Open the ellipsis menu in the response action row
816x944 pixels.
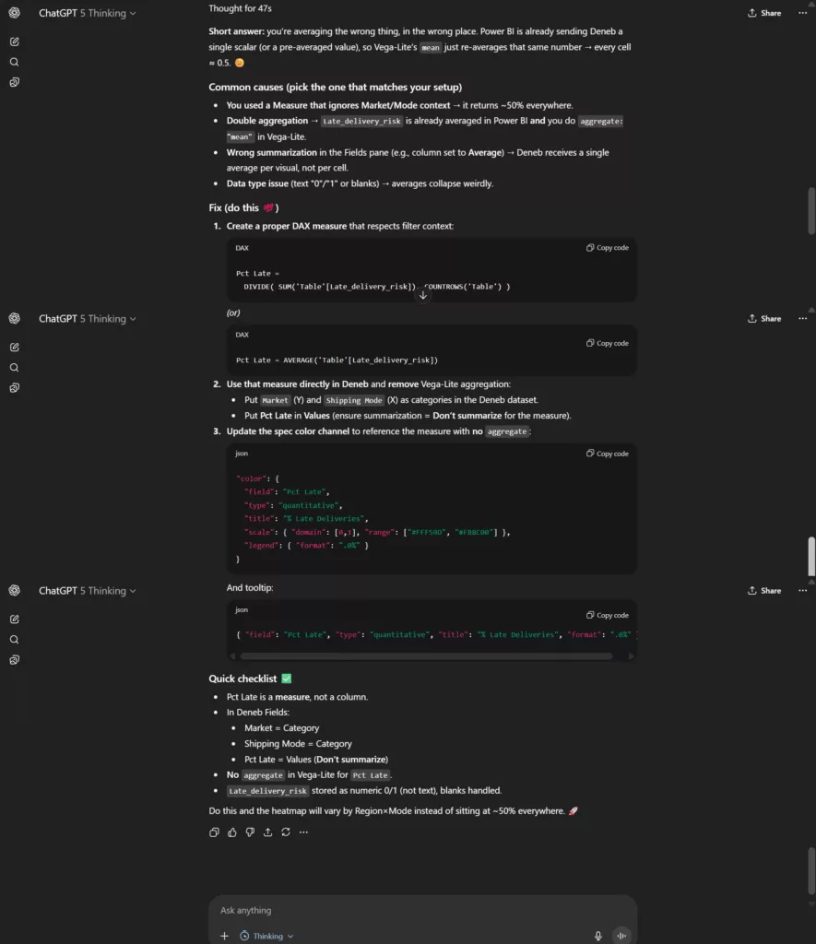click(303, 832)
